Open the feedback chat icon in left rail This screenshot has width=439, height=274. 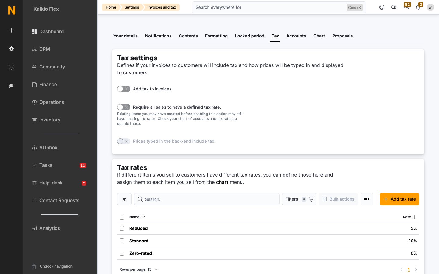12,67
